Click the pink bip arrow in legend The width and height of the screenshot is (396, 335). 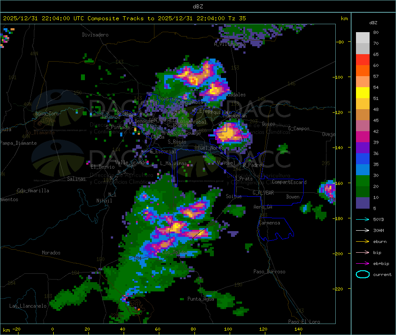pyautogui.click(x=363, y=252)
